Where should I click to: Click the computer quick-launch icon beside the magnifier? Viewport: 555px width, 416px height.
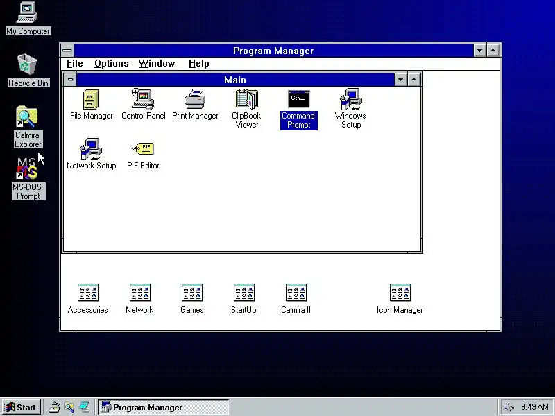click(84, 407)
